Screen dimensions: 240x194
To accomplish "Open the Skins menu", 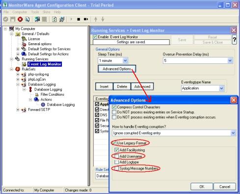I will (47, 12).
